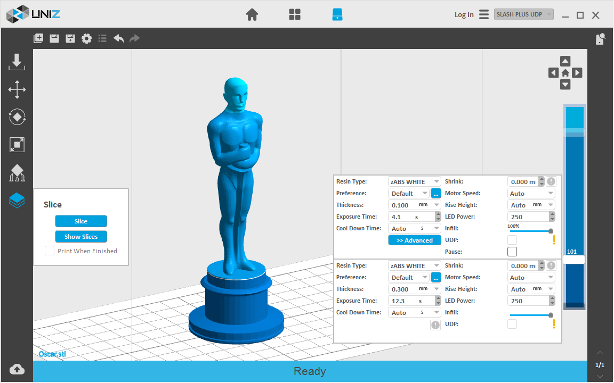This screenshot has width=614, height=383.
Task: Enable UDP in the upper settings panel
Action: point(512,240)
